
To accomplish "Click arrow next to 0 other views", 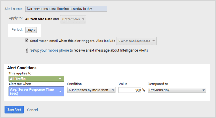I will (x=83, y=19).
